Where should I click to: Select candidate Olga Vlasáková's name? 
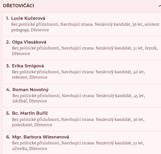(29, 42)
